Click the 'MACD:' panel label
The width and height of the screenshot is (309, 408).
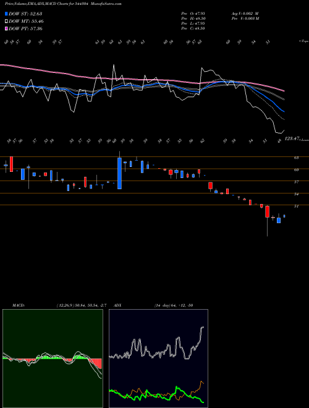tap(18, 305)
